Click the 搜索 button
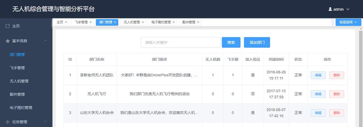This screenshot has height=127, width=363. pyautogui.click(x=231, y=43)
